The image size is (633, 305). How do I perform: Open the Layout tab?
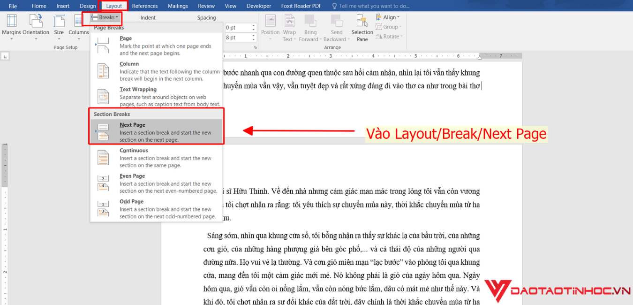tap(114, 6)
